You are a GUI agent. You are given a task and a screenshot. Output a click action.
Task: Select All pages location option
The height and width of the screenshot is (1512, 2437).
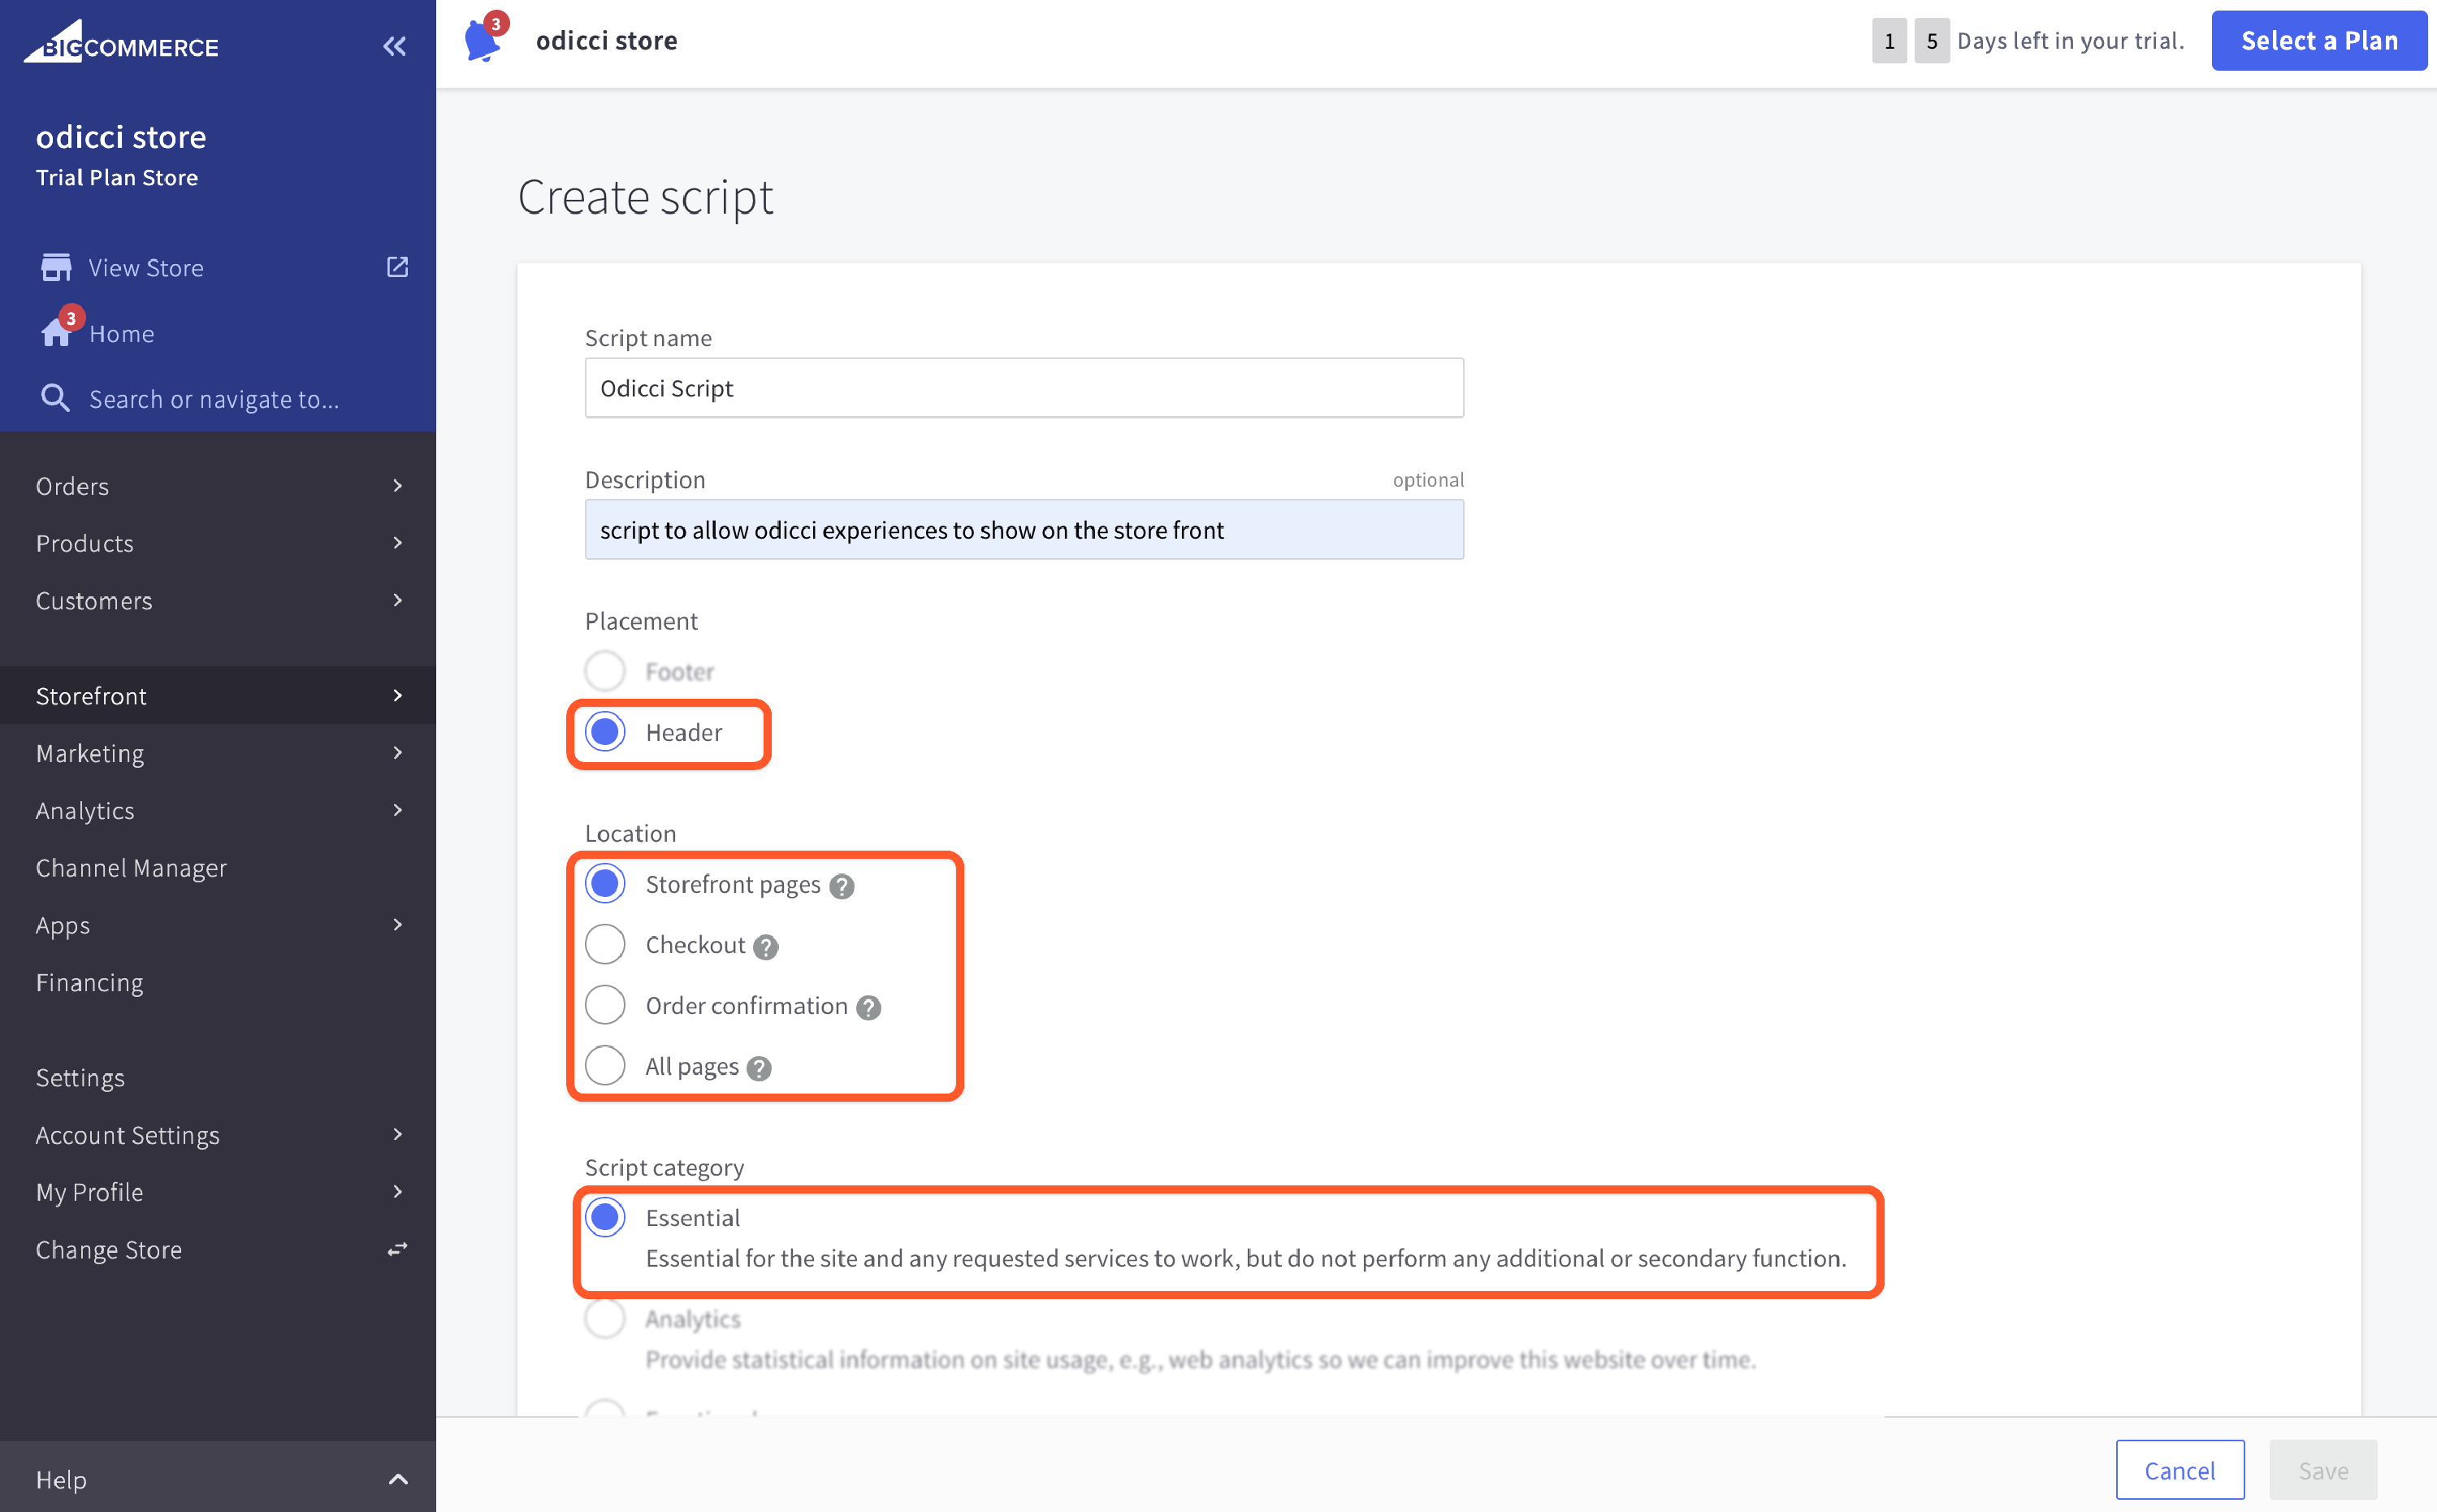[606, 1066]
